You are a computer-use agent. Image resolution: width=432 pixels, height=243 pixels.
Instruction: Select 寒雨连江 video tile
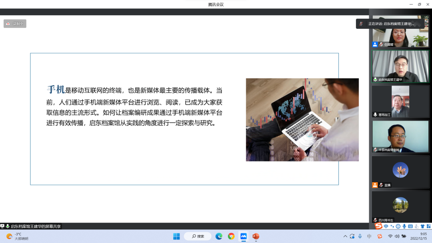click(400, 101)
